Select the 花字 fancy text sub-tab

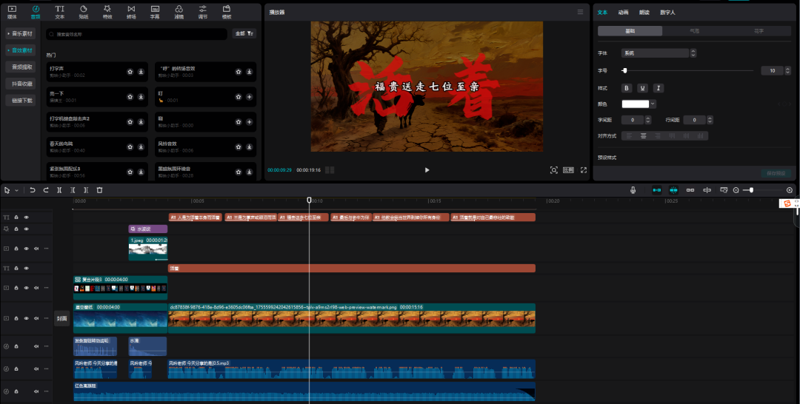(x=759, y=31)
